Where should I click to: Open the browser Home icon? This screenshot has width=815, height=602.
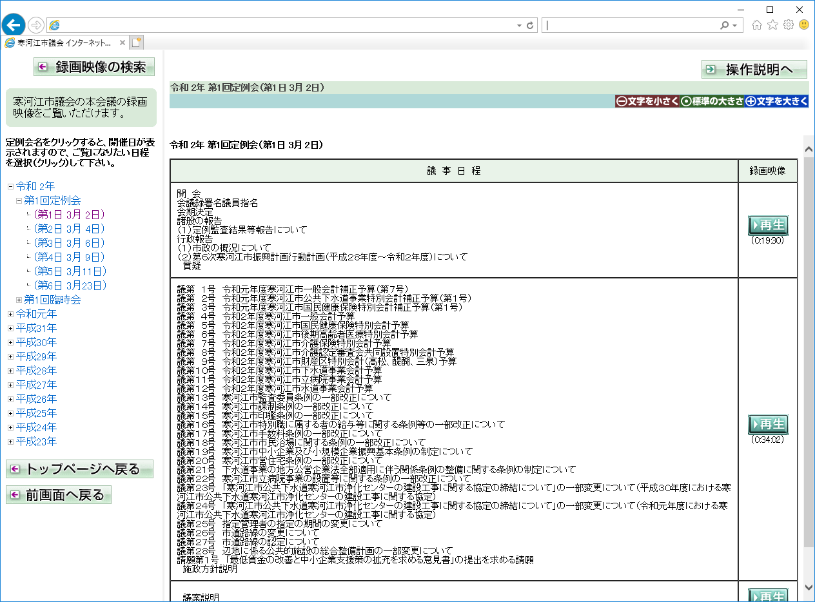click(757, 25)
